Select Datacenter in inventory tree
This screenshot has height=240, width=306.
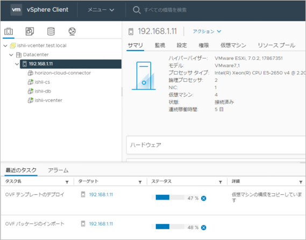point(35,55)
